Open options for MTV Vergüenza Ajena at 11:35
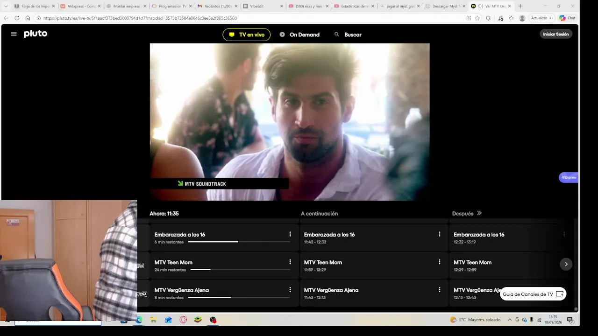The height and width of the screenshot is (336, 598). (x=290, y=290)
